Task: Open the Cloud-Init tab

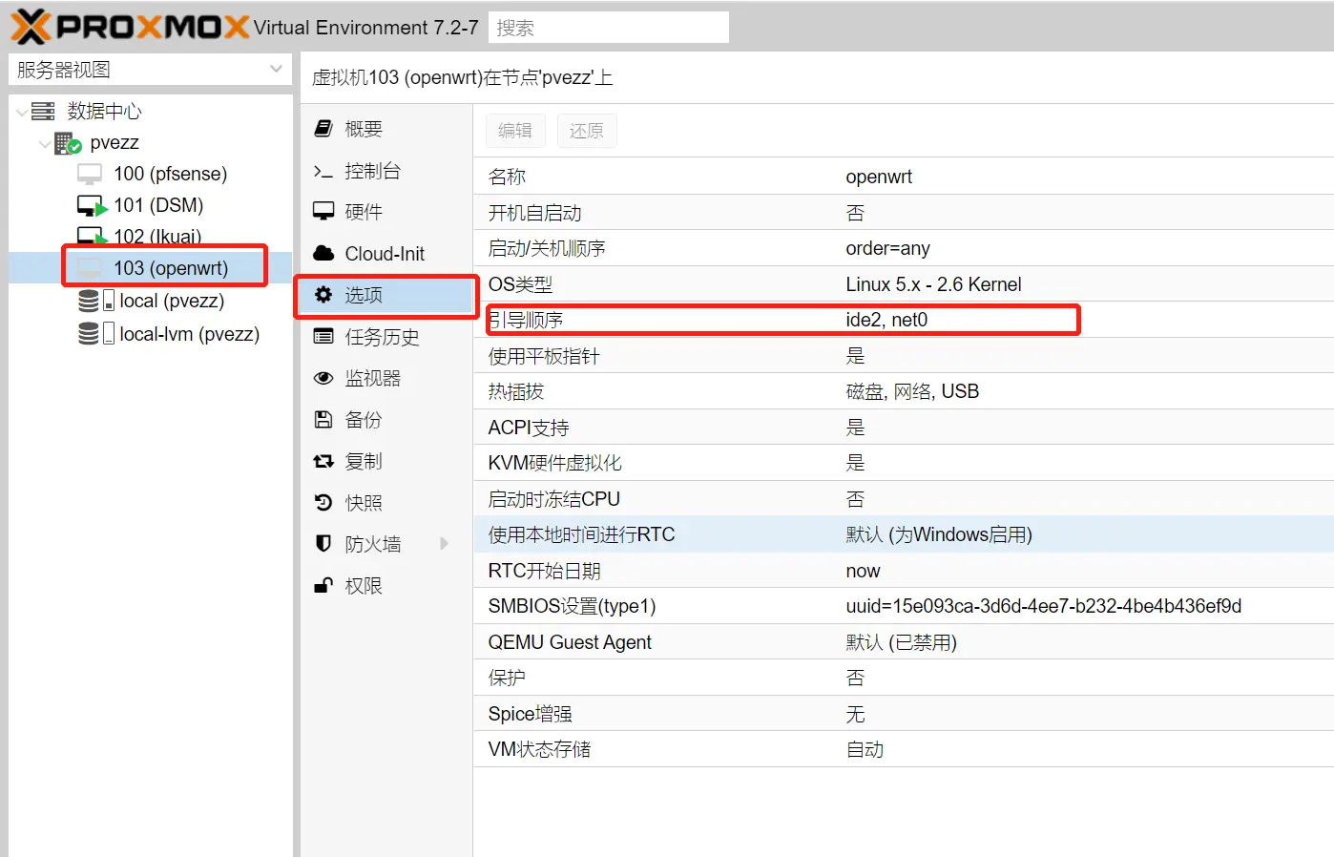Action: [x=386, y=254]
